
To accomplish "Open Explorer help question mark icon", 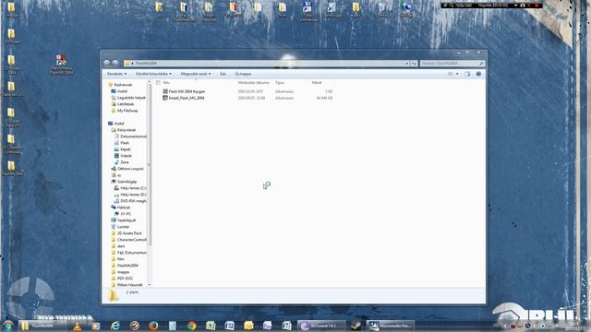I will [x=478, y=74].
